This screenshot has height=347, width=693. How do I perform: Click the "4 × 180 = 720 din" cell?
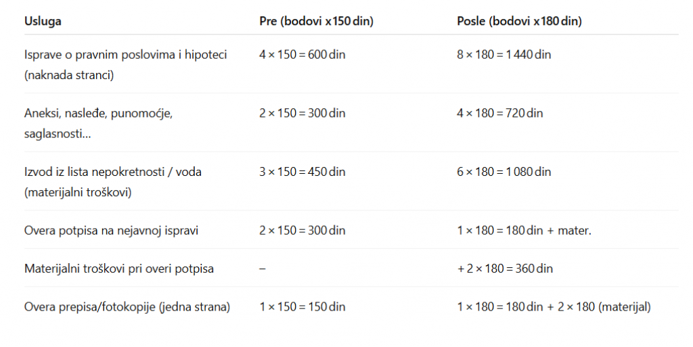[x=499, y=114]
